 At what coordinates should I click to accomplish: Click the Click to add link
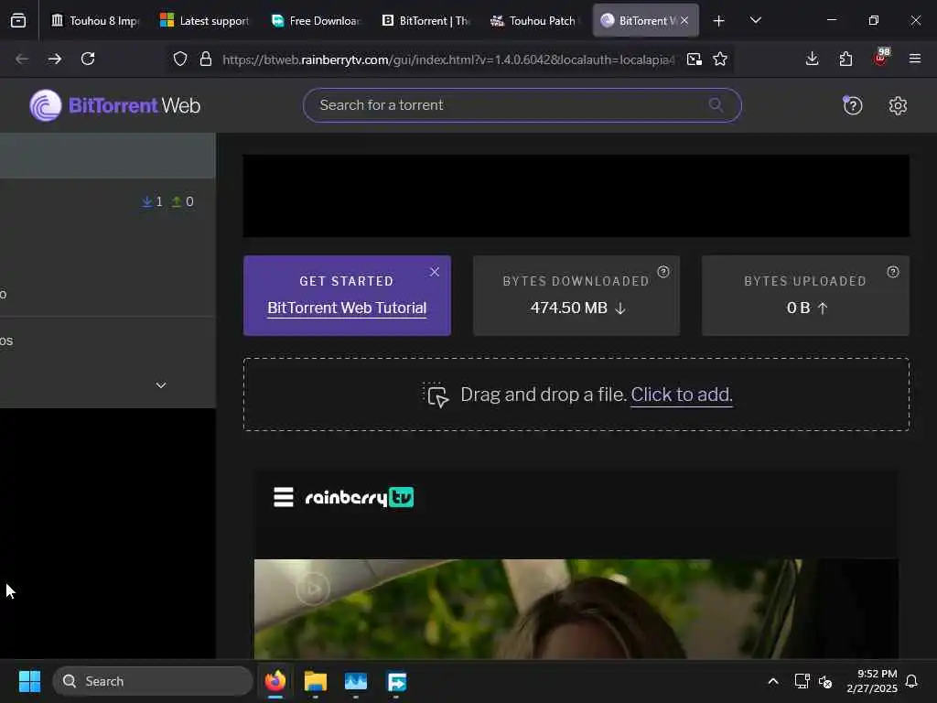(x=681, y=395)
